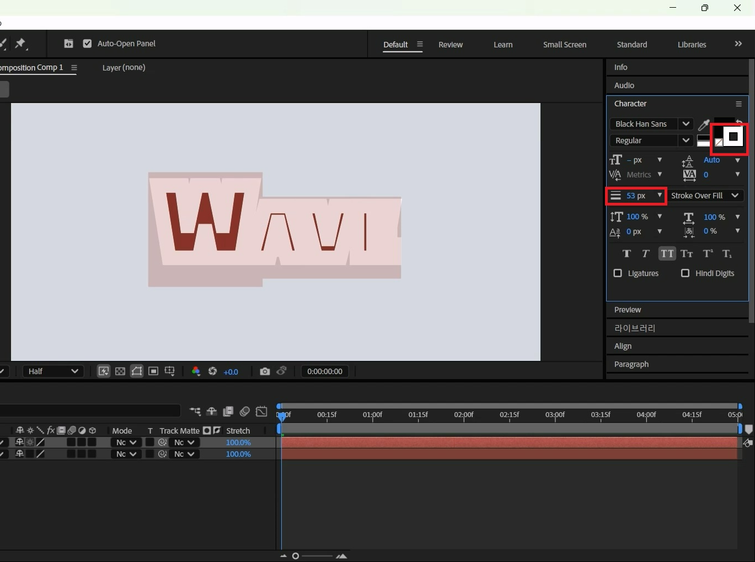Open Fast Previews options

click(x=103, y=371)
